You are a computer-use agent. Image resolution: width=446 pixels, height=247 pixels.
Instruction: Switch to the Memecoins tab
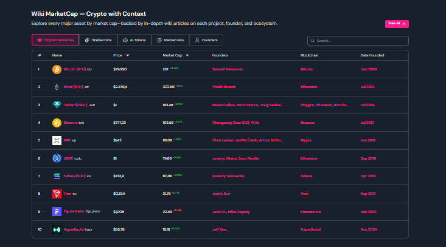[170, 40]
